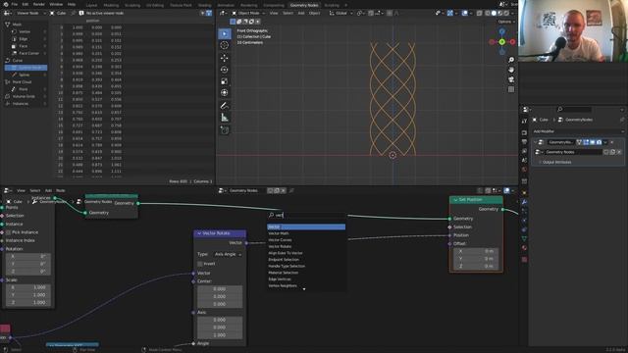Click the node editor pin icon
The image size is (628, 353).
pyautogui.click(x=291, y=190)
